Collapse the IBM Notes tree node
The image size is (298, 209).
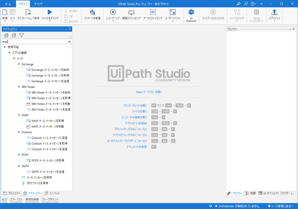pos(19,87)
